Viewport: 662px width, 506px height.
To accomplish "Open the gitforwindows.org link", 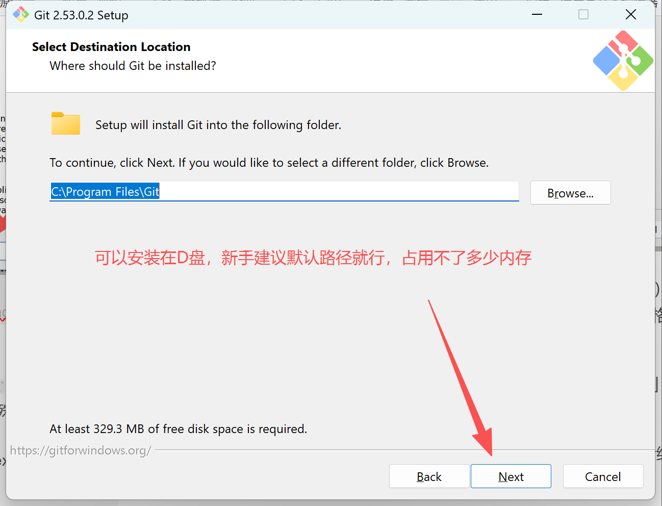I will pyautogui.click(x=81, y=450).
